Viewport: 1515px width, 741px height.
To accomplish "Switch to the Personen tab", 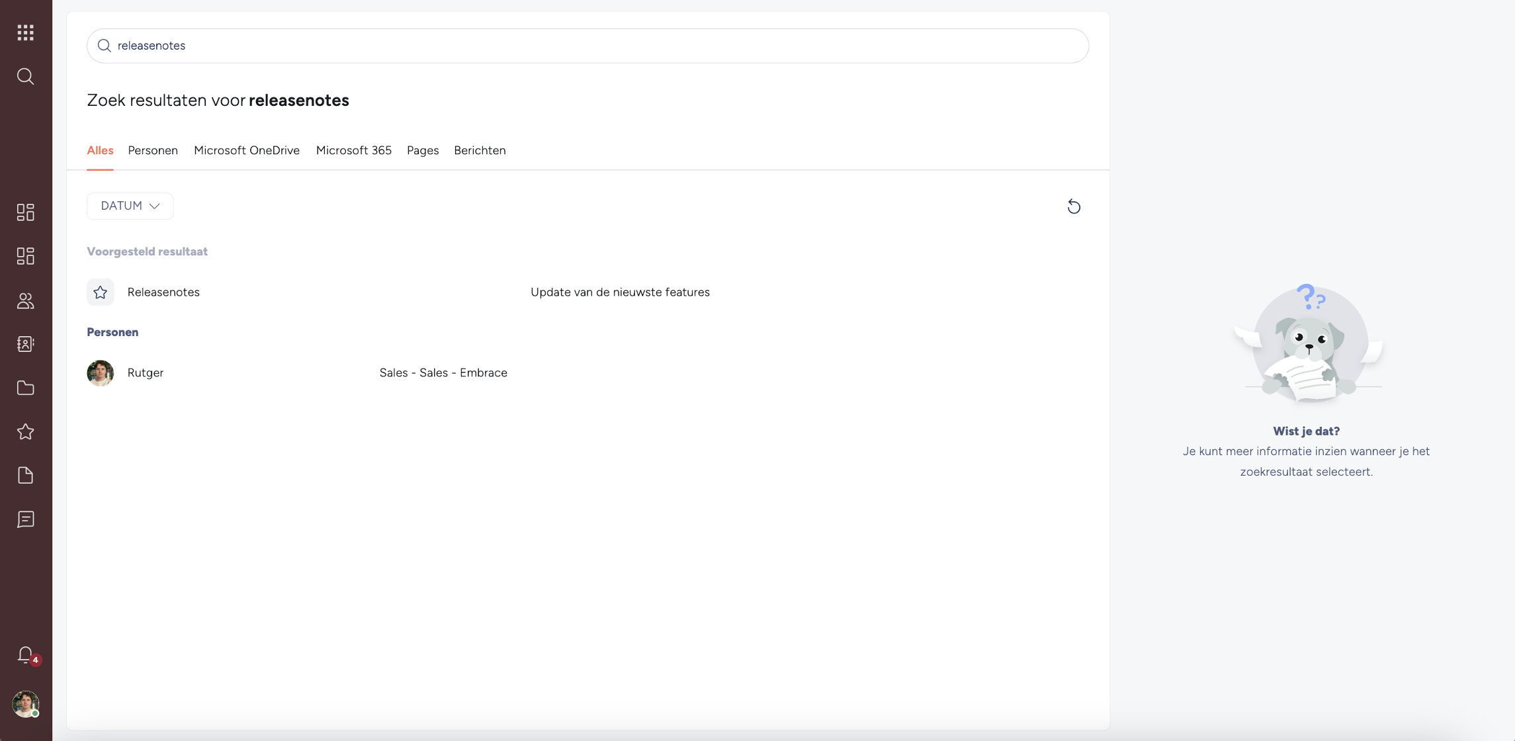I will (153, 150).
